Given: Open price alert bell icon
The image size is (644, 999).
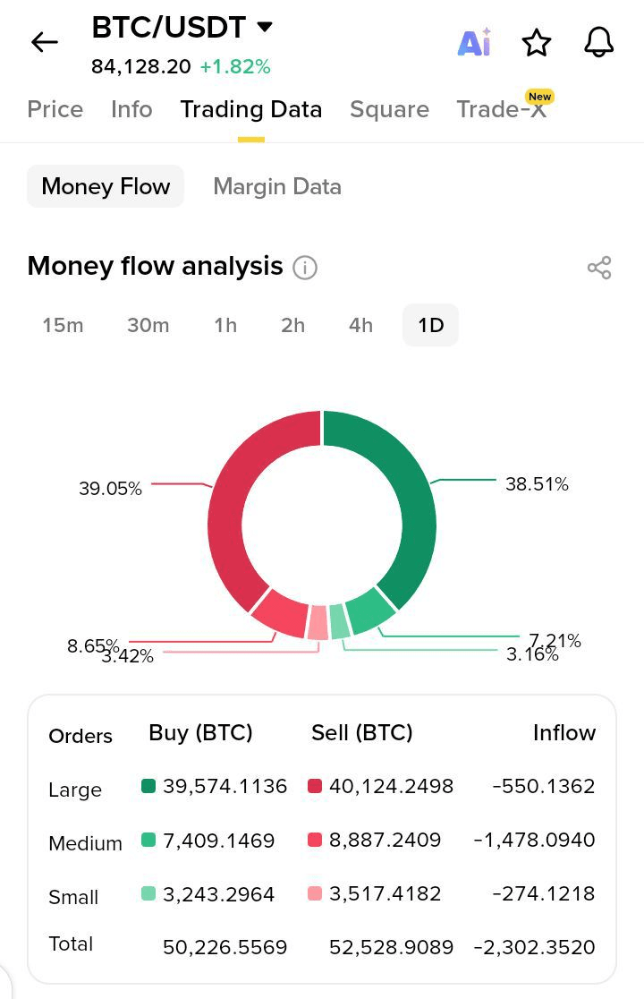Looking at the screenshot, I should point(598,42).
